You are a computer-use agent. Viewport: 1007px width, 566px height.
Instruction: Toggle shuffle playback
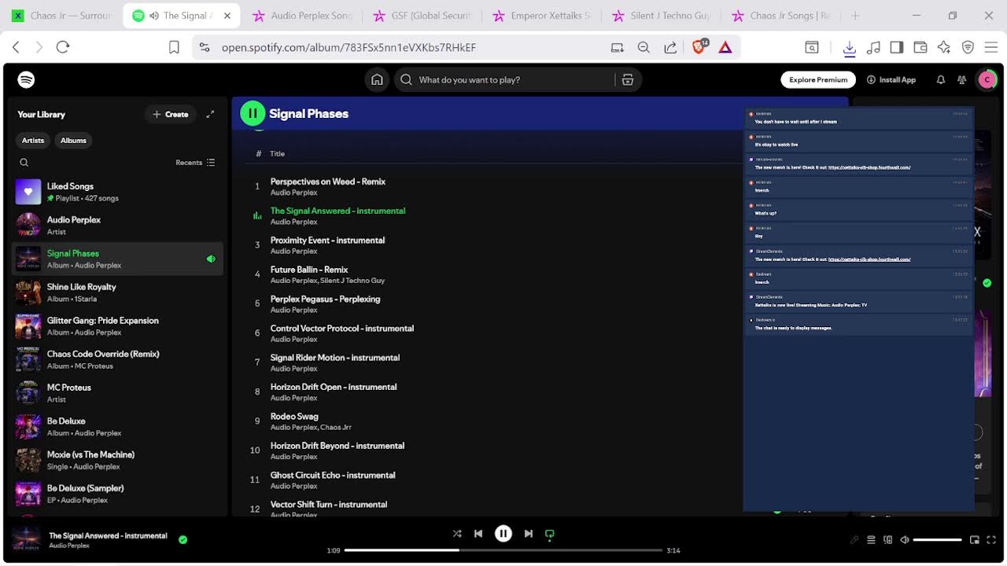pyautogui.click(x=457, y=534)
